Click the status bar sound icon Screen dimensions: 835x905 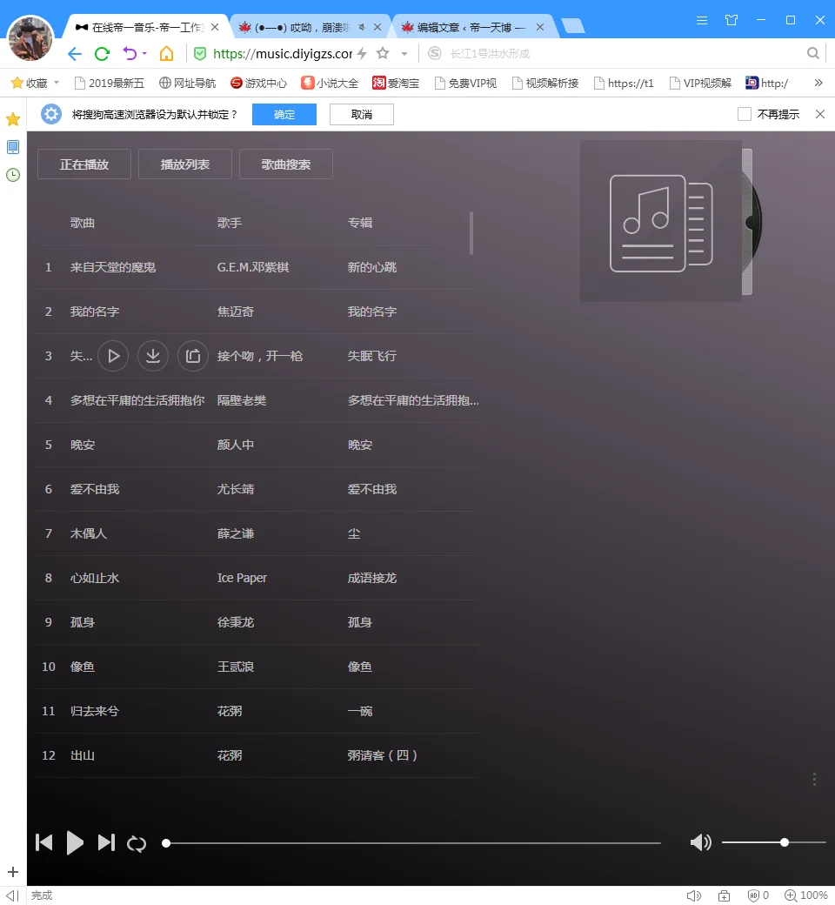click(694, 895)
